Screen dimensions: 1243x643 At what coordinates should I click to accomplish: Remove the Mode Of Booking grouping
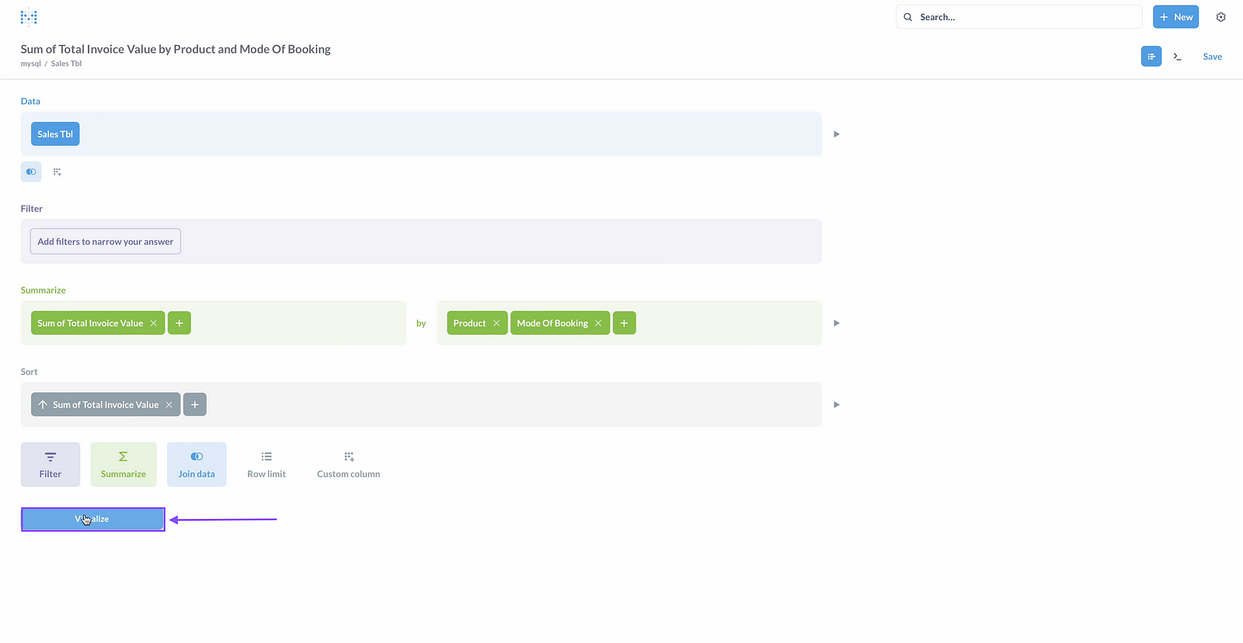[x=598, y=323]
